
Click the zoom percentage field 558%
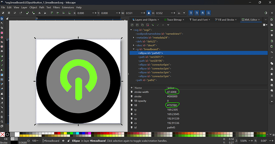coord(244,141)
